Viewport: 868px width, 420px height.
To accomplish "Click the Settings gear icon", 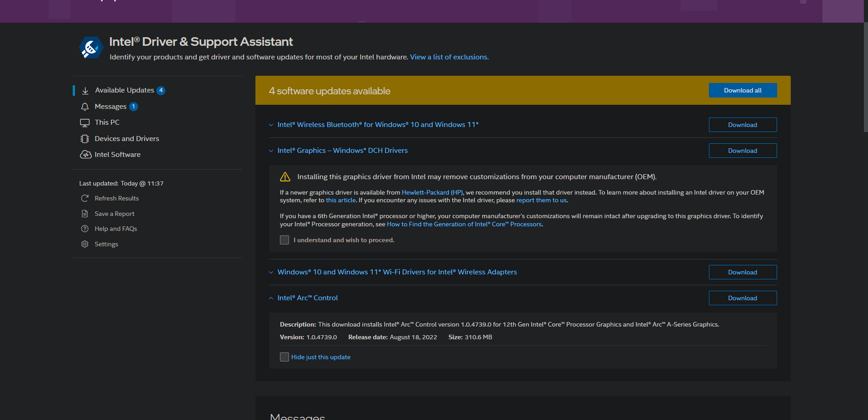I will pos(85,244).
